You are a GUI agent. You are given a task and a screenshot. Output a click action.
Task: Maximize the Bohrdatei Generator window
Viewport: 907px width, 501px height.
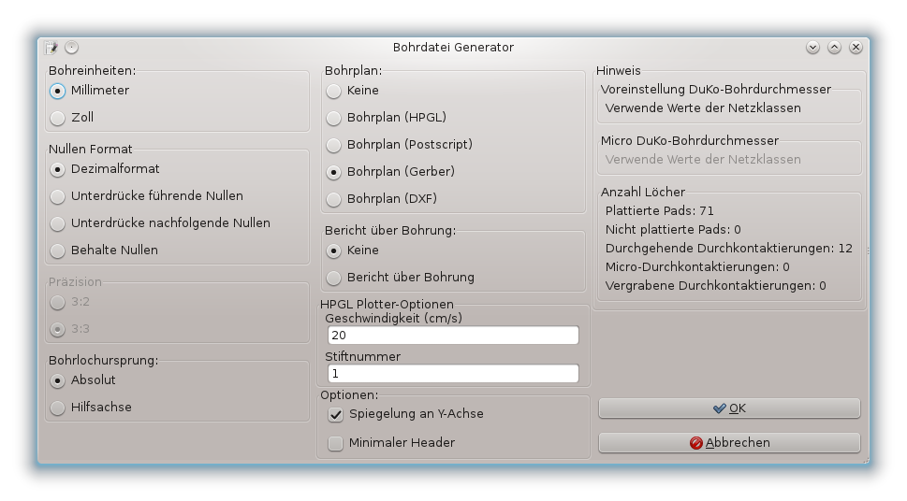834,48
